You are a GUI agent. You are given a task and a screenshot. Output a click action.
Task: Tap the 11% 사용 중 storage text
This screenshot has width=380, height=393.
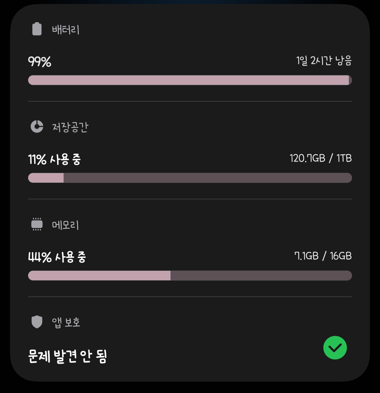click(54, 159)
